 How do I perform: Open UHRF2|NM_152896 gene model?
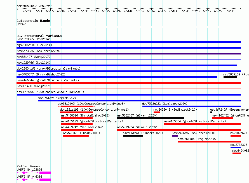pos(34,173)
